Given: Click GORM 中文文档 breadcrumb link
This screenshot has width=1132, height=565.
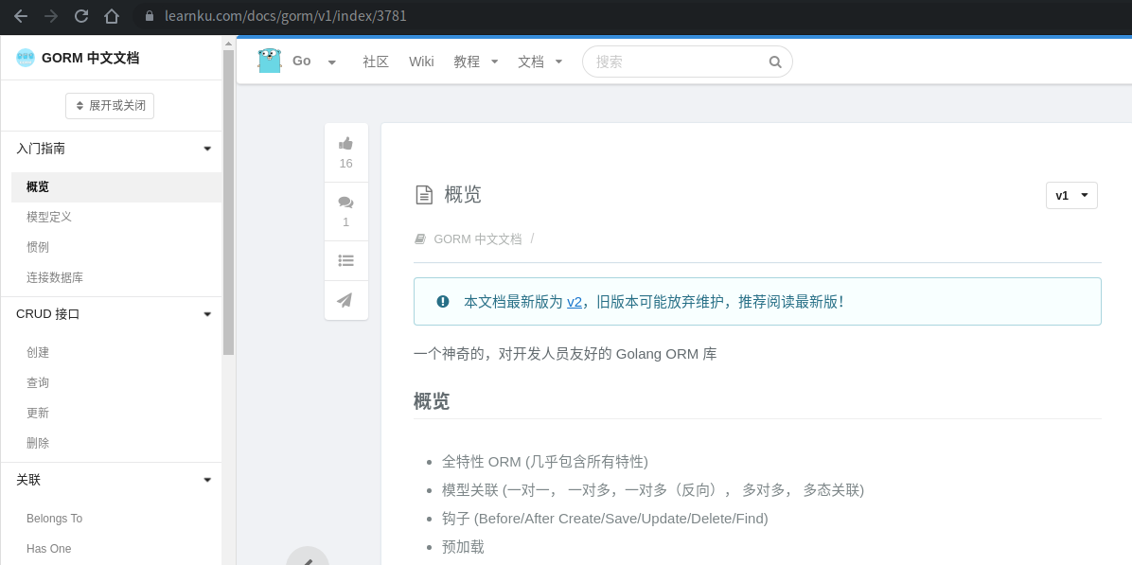Looking at the screenshot, I should (x=477, y=238).
